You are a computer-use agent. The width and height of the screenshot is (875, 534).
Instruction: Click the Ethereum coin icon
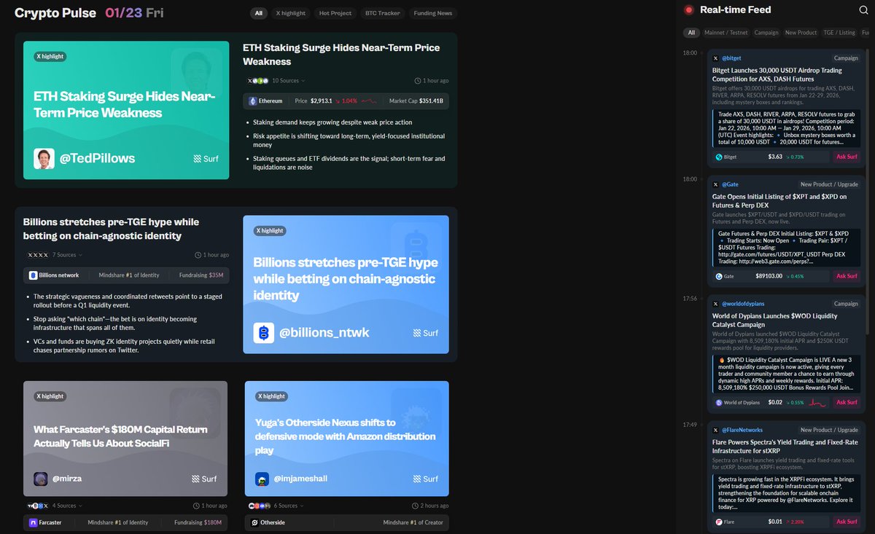pyautogui.click(x=253, y=101)
